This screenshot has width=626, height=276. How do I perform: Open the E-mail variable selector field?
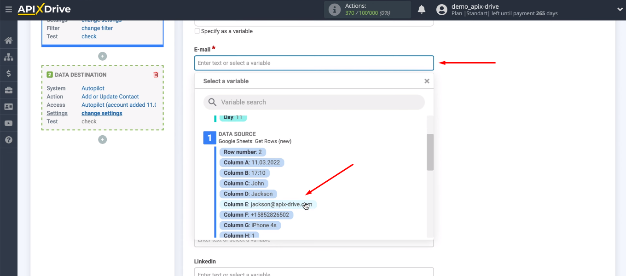(x=314, y=63)
